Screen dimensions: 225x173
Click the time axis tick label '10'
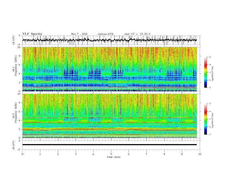[x=200, y=154]
